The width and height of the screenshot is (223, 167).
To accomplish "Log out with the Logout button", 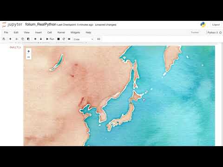I will [x=216, y=25].
